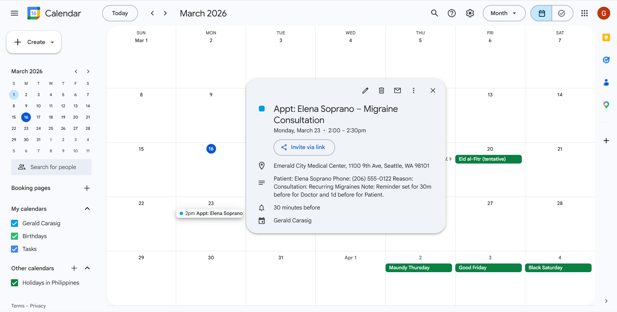Screen dimensions: 617x312
Task: Uncheck the Birthdays calendar checkbox
Action: [x=14, y=236]
